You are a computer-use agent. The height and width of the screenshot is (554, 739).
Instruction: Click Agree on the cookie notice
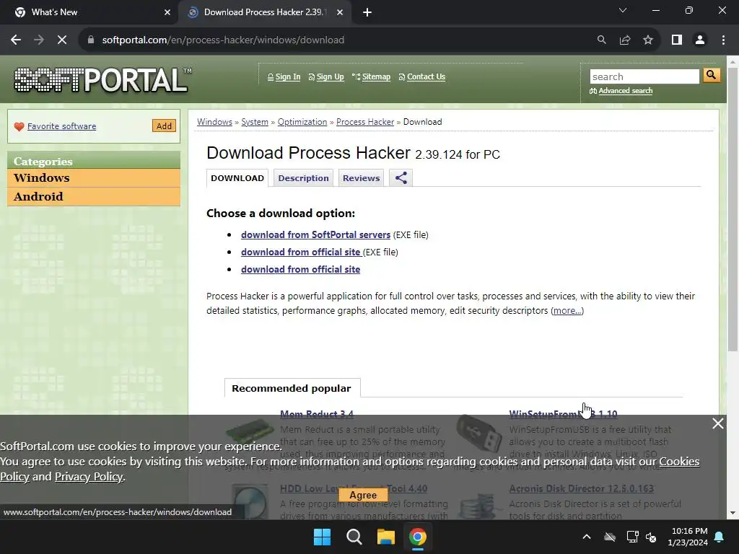pos(363,495)
